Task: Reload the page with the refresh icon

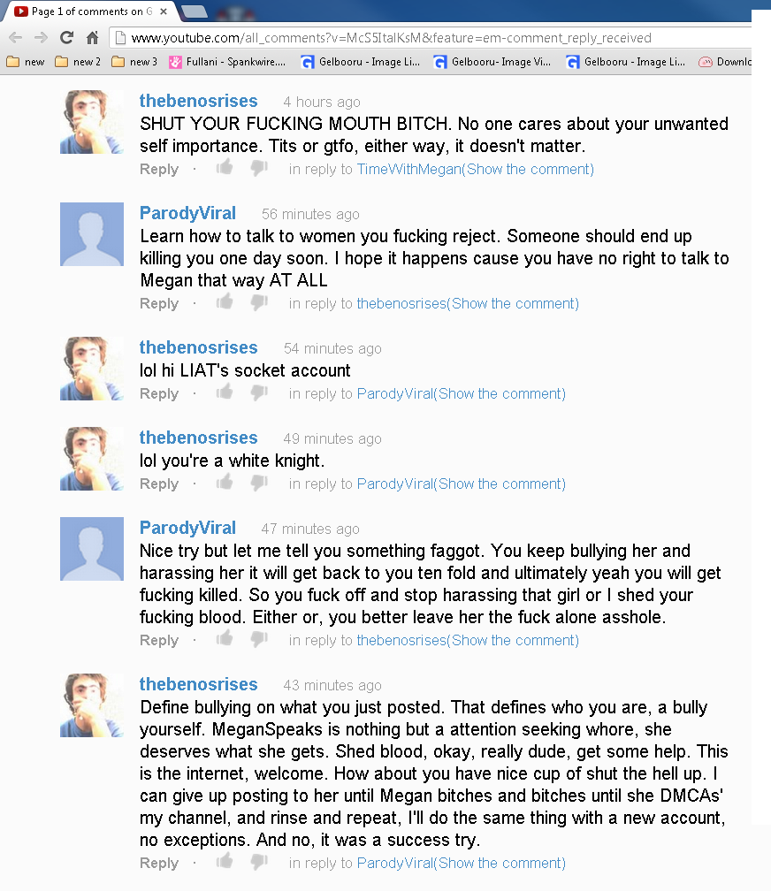Action: coord(66,38)
